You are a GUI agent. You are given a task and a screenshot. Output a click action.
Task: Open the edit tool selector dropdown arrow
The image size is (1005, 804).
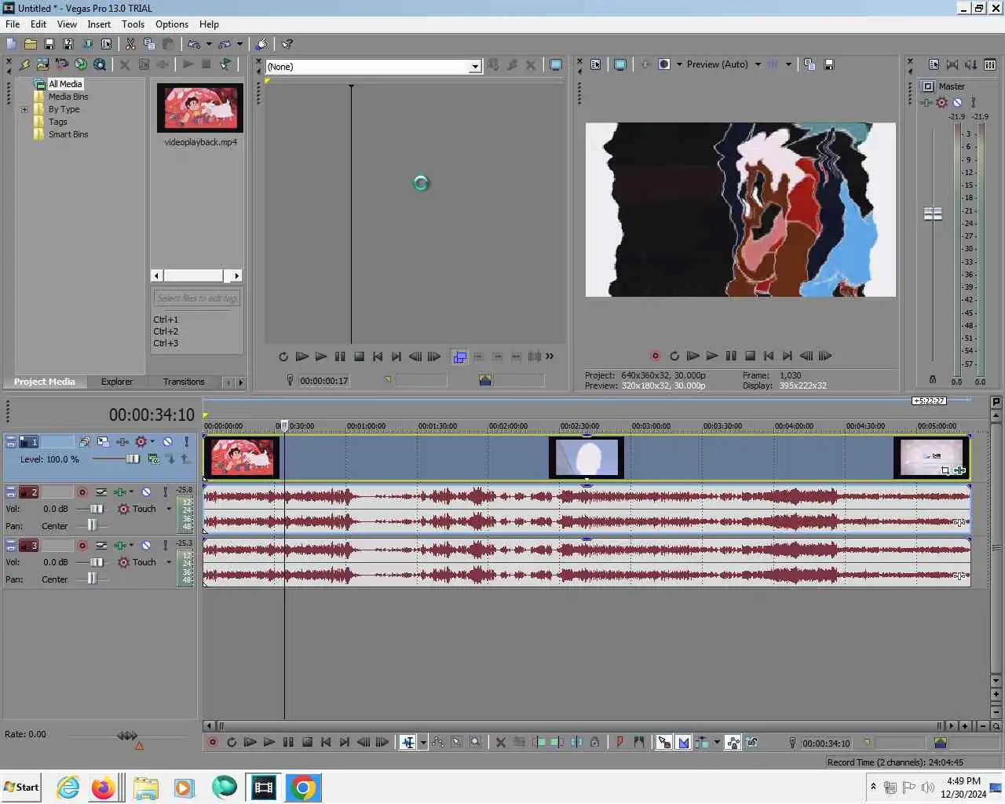click(423, 742)
